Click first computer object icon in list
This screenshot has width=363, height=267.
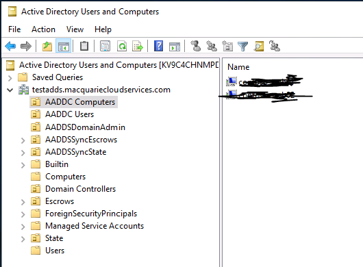pos(231,81)
